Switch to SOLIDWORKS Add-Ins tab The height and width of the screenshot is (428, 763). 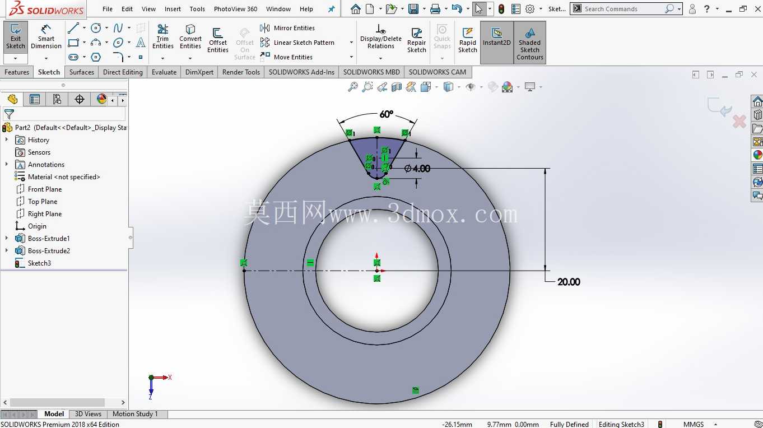[x=301, y=72]
